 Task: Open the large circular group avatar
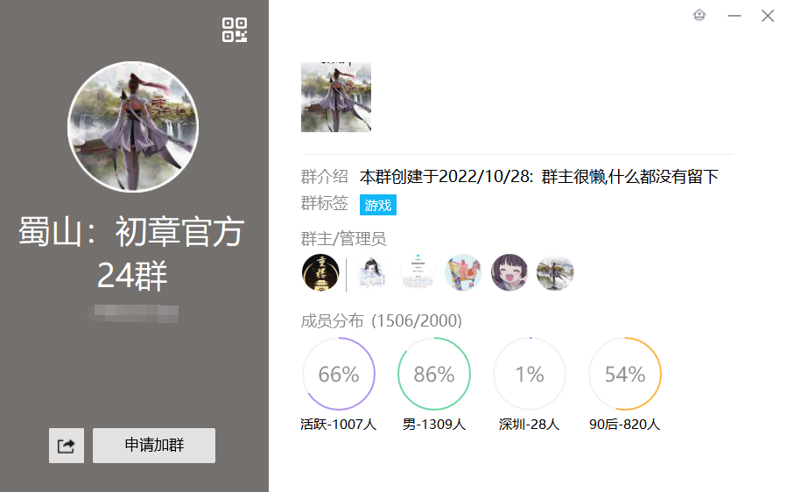(x=133, y=127)
